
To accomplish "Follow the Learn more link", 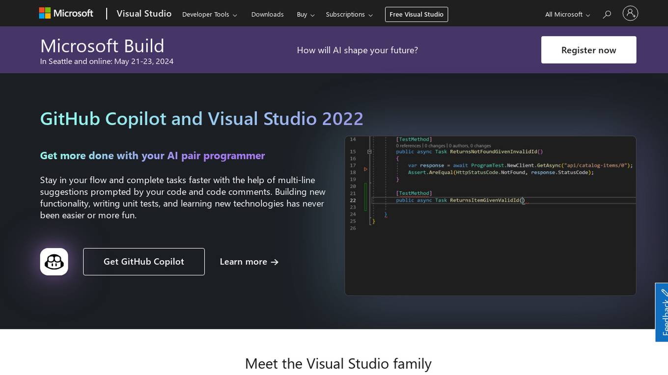I will (x=249, y=262).
